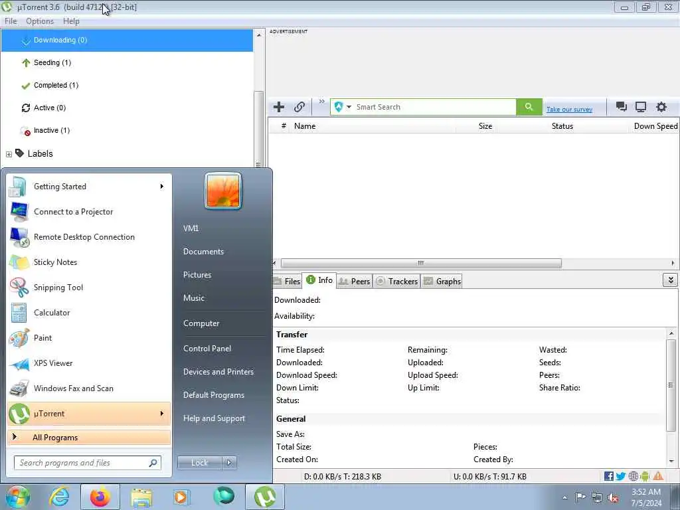Click the shield search provider icon
680x510 pixels.
point(339,107)
